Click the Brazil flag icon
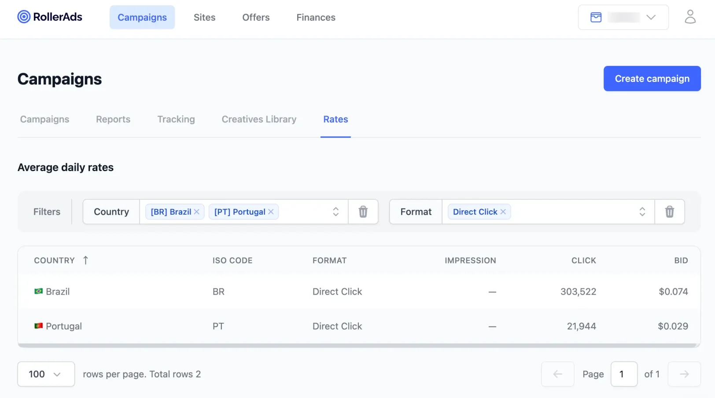This screenshot has width=715, height=398. point(38,291)
